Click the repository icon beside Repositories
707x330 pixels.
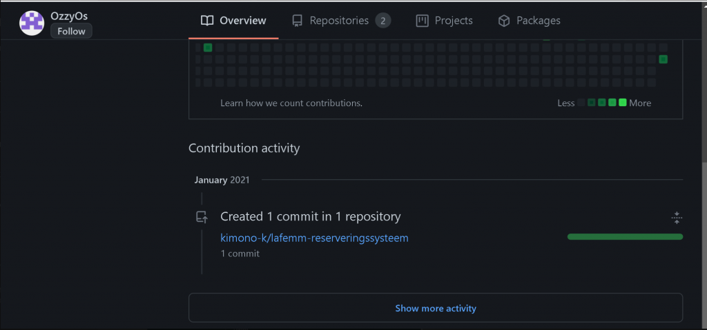[x=297, y=21]
